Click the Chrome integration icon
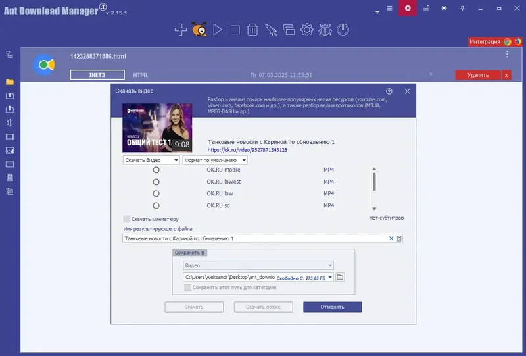The width and height of the screenshot is (526, 356). click(507, 41)
